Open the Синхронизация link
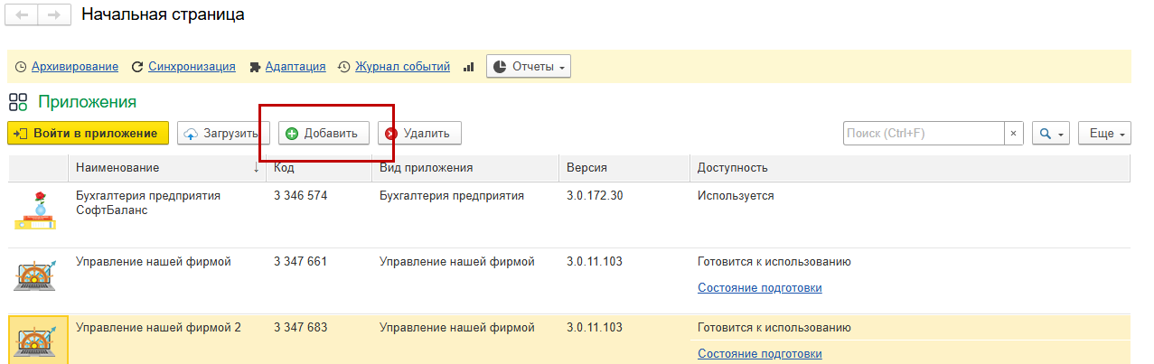Screen dimensions: 1154x364 (x=192, y=67)
